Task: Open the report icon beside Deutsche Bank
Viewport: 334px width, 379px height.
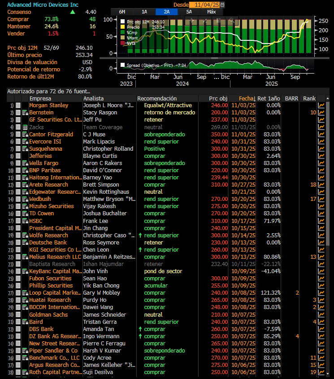Action: [25, 243]
